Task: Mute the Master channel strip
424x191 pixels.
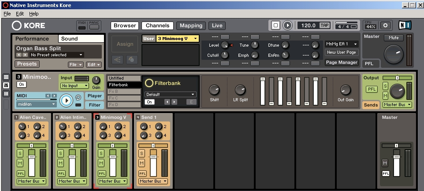Action: coord(385,163)
